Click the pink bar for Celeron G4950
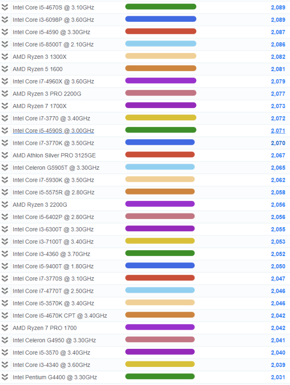Viewport: 290px width, 385px height. click(x=160, y=339)
